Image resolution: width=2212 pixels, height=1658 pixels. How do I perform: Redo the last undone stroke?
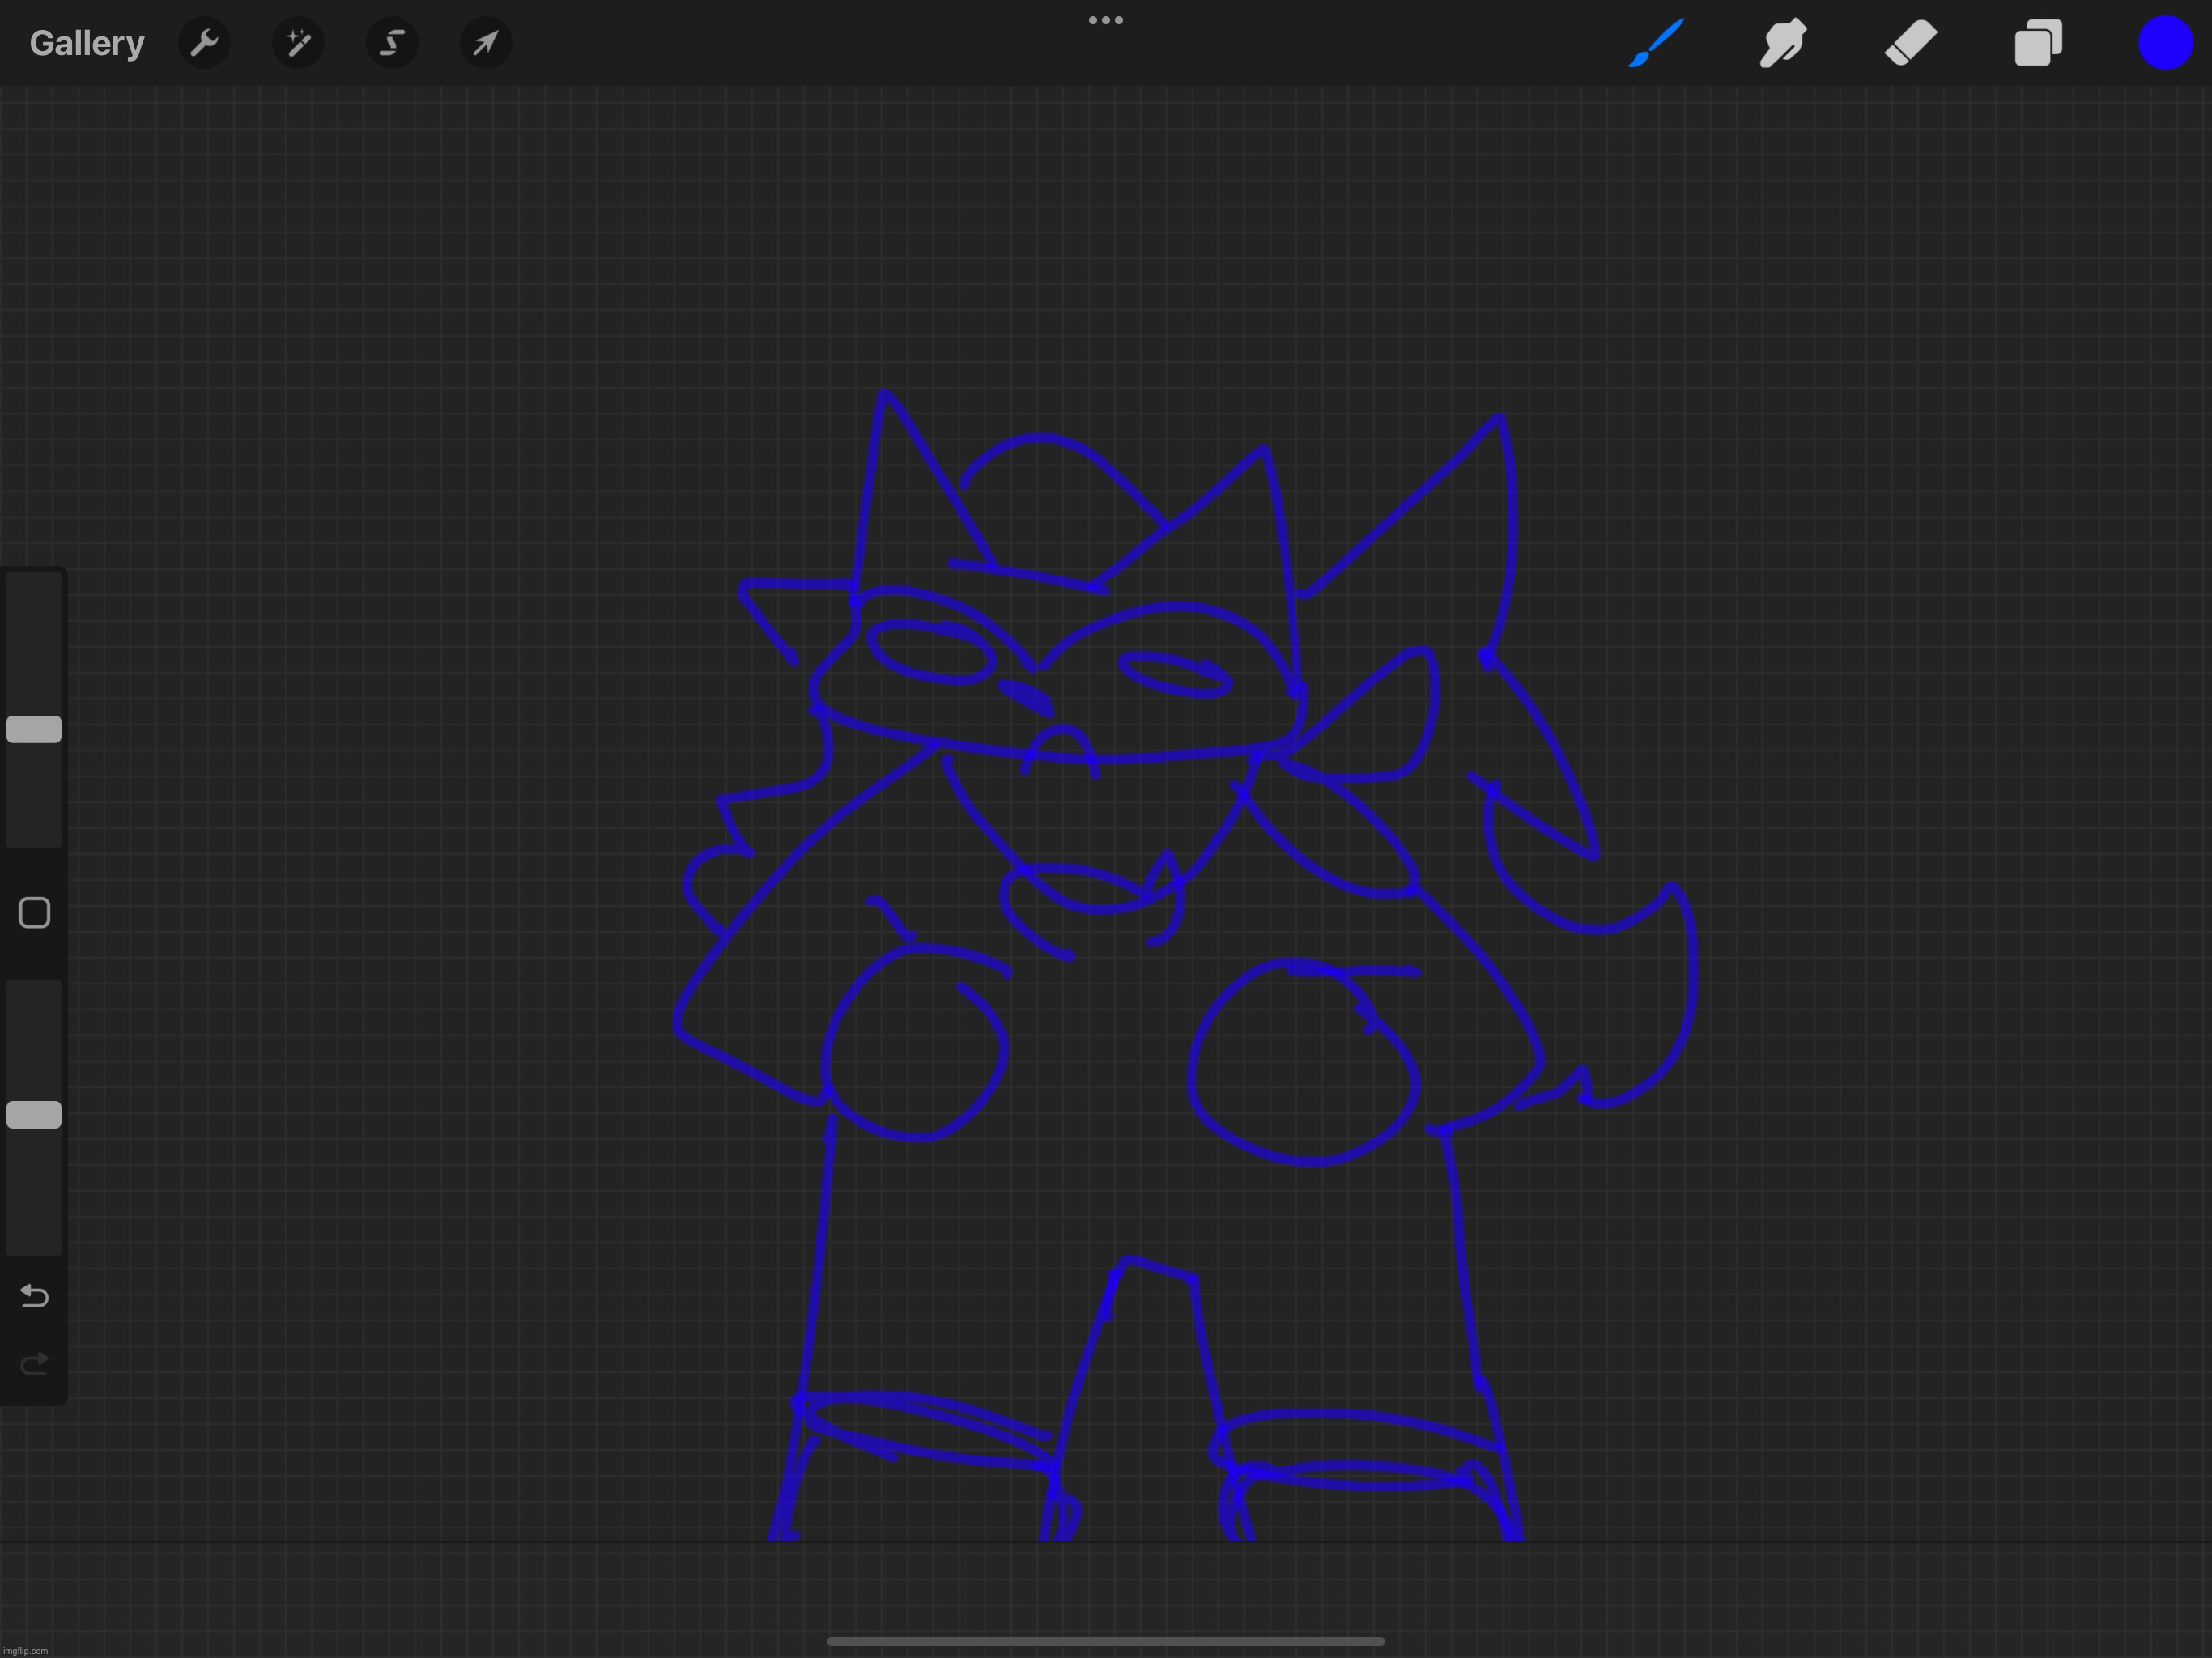pos(34,1363)
